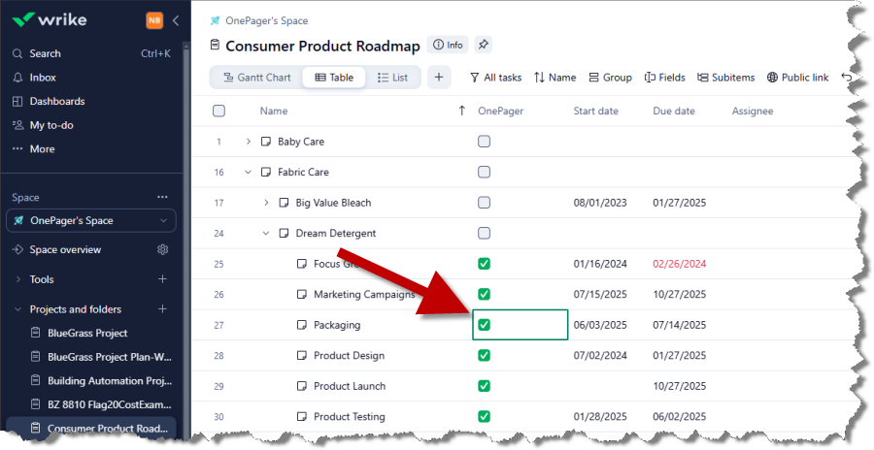874x450 pixels.
Task: Add a new view with plus button
Action: 439,78
